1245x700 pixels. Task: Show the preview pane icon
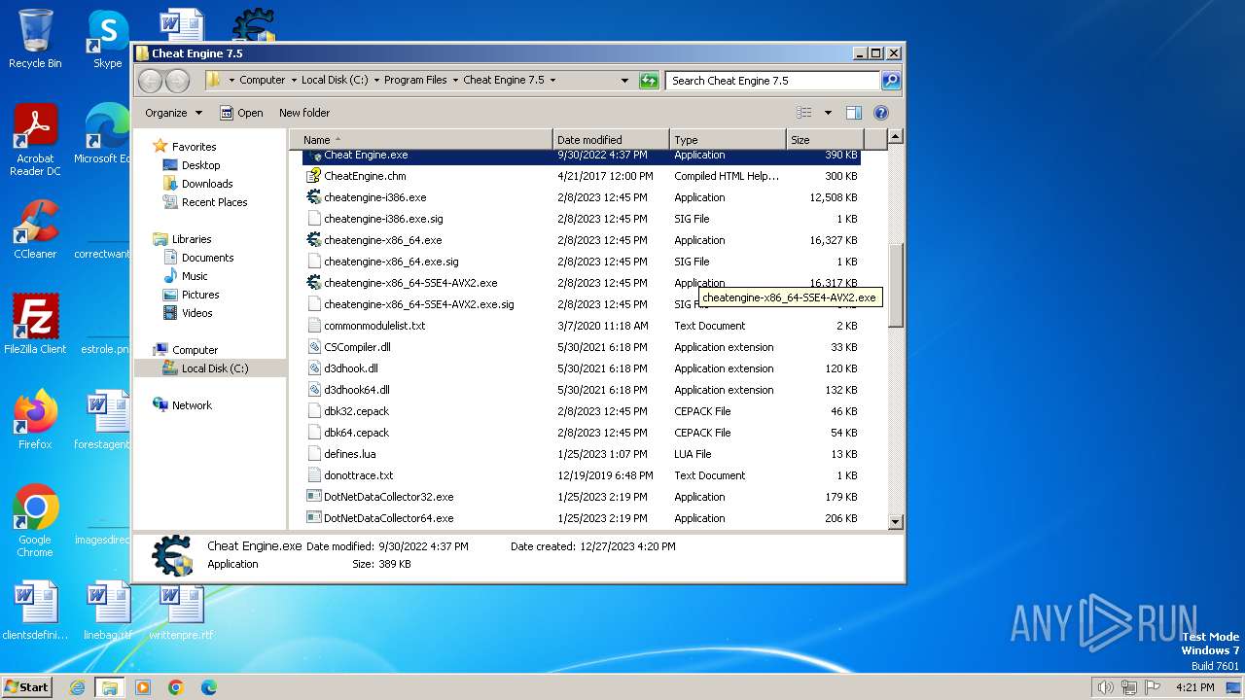pos(853,113)
